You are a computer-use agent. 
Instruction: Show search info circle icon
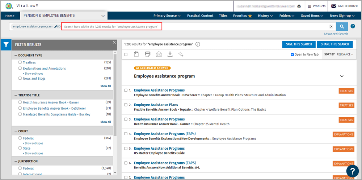tap(198, 44)
